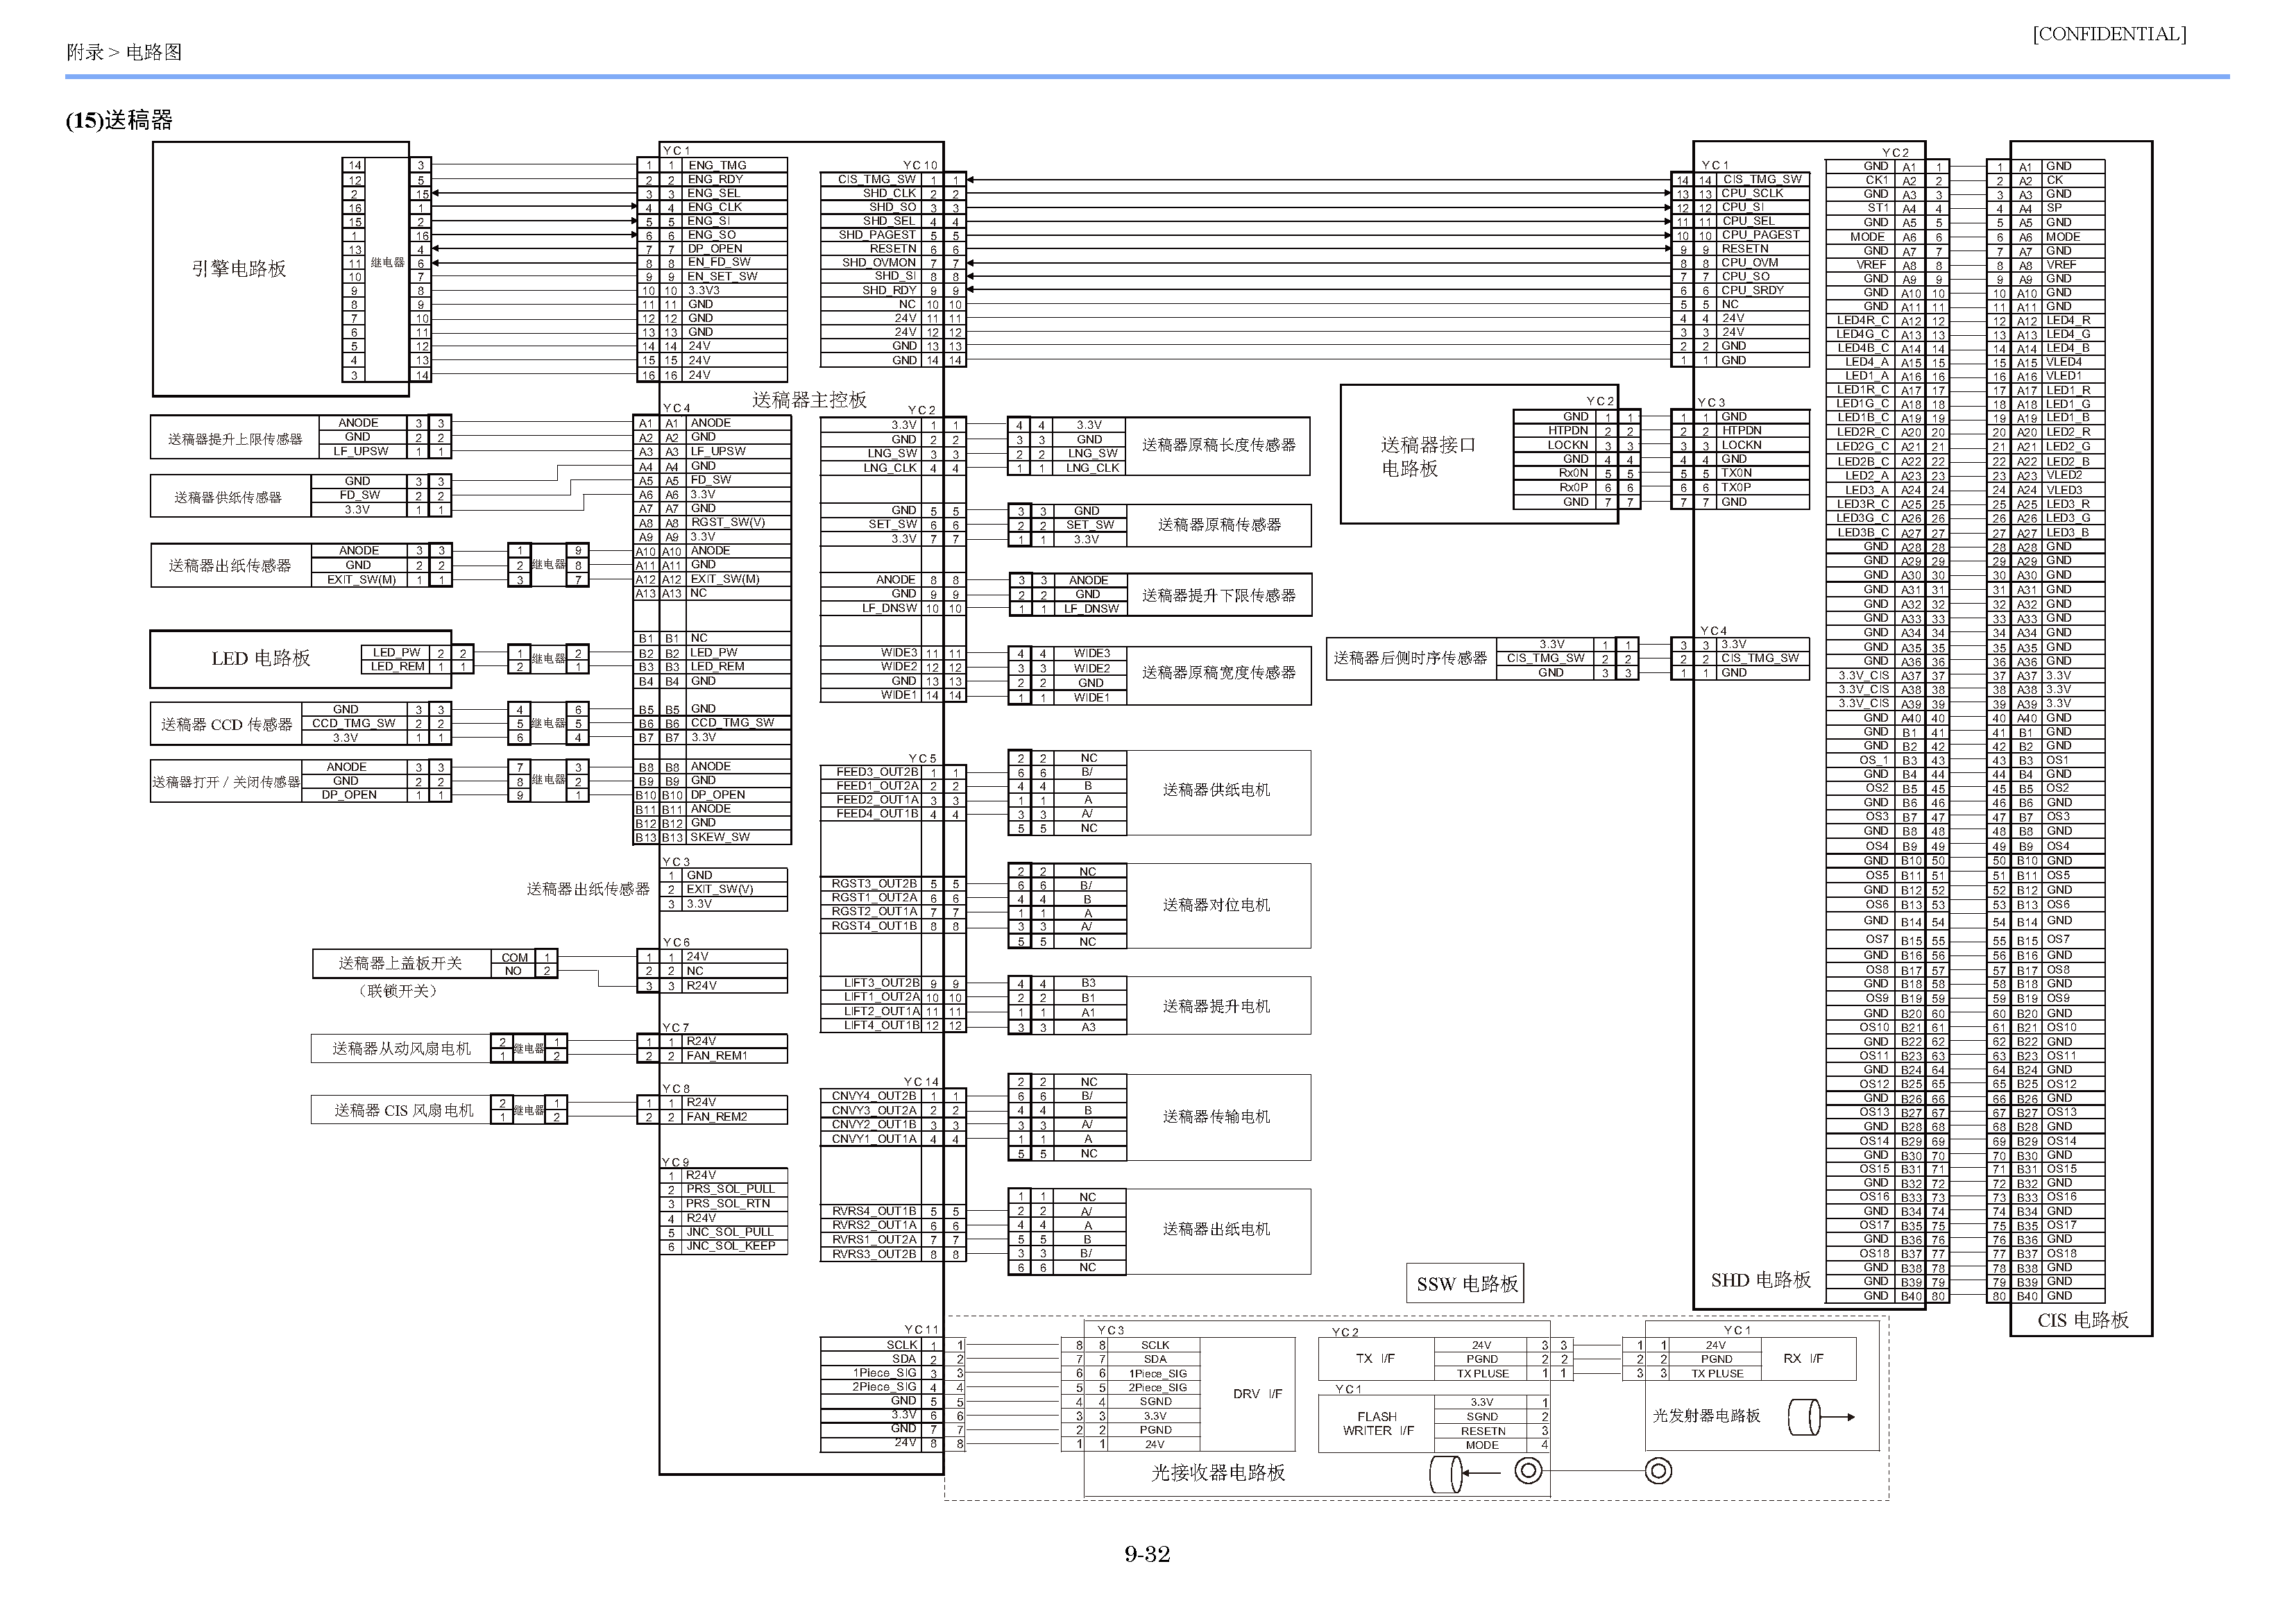Click the CNVY4_OUT2B signal label
This screenshot has height=1623, width=2296.
874,1096
